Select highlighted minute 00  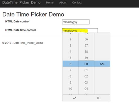click(x=86, y=64)
